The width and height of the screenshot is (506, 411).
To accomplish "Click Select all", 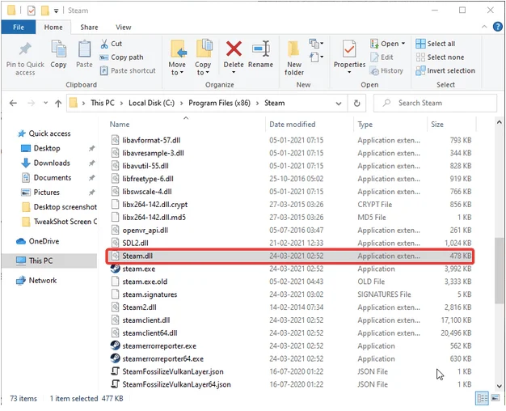I will coord(436,44).
